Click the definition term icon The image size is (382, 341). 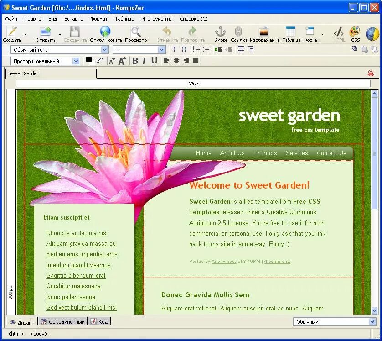click(x=241, y=49)
